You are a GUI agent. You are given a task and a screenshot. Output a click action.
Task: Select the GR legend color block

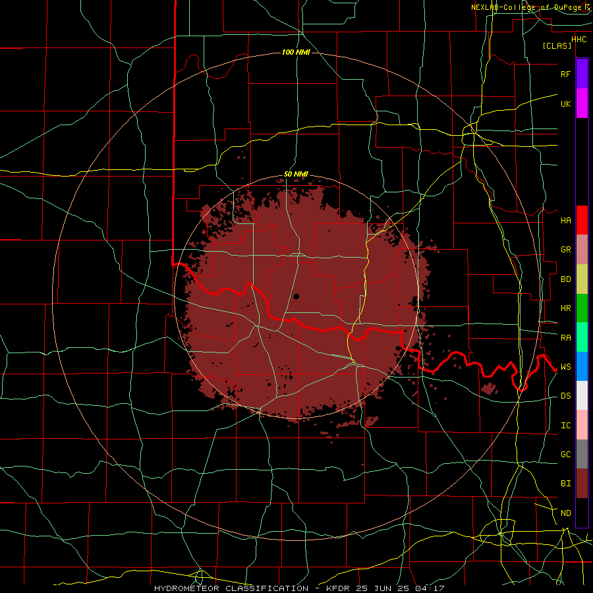click(x=582, y=250)
